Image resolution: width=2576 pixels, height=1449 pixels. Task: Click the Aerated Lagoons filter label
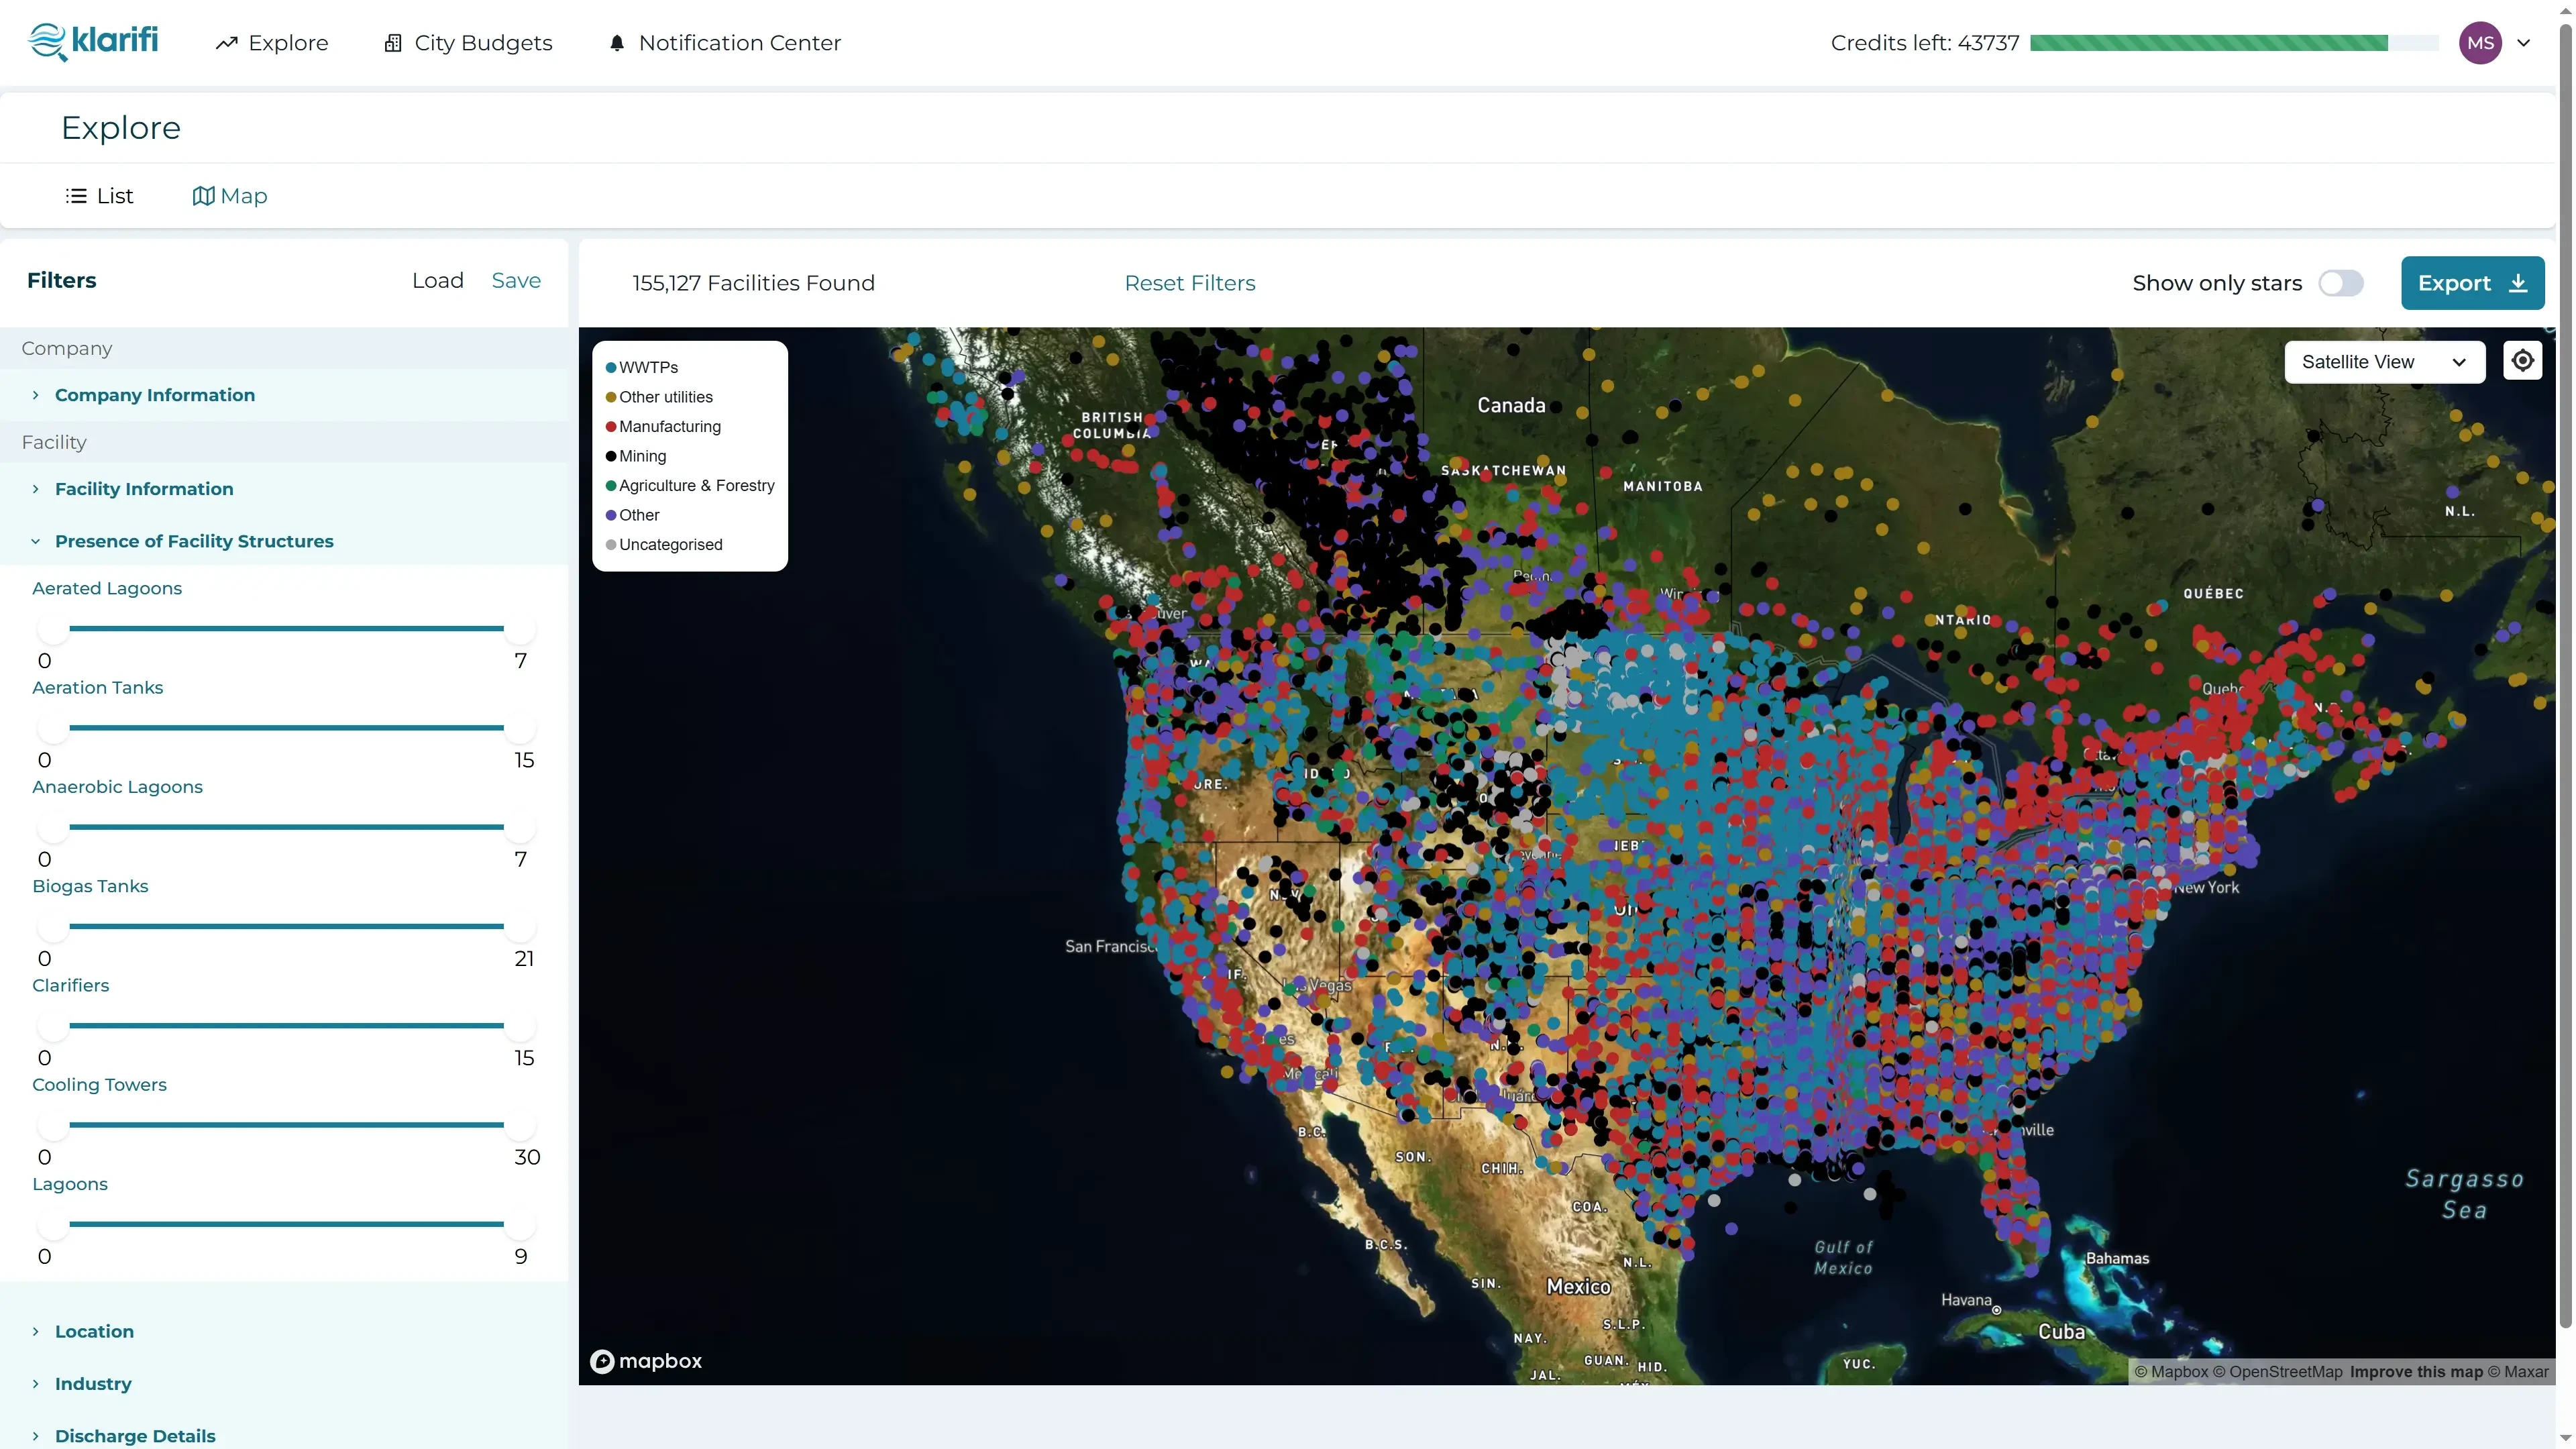[x=107, y=588]
